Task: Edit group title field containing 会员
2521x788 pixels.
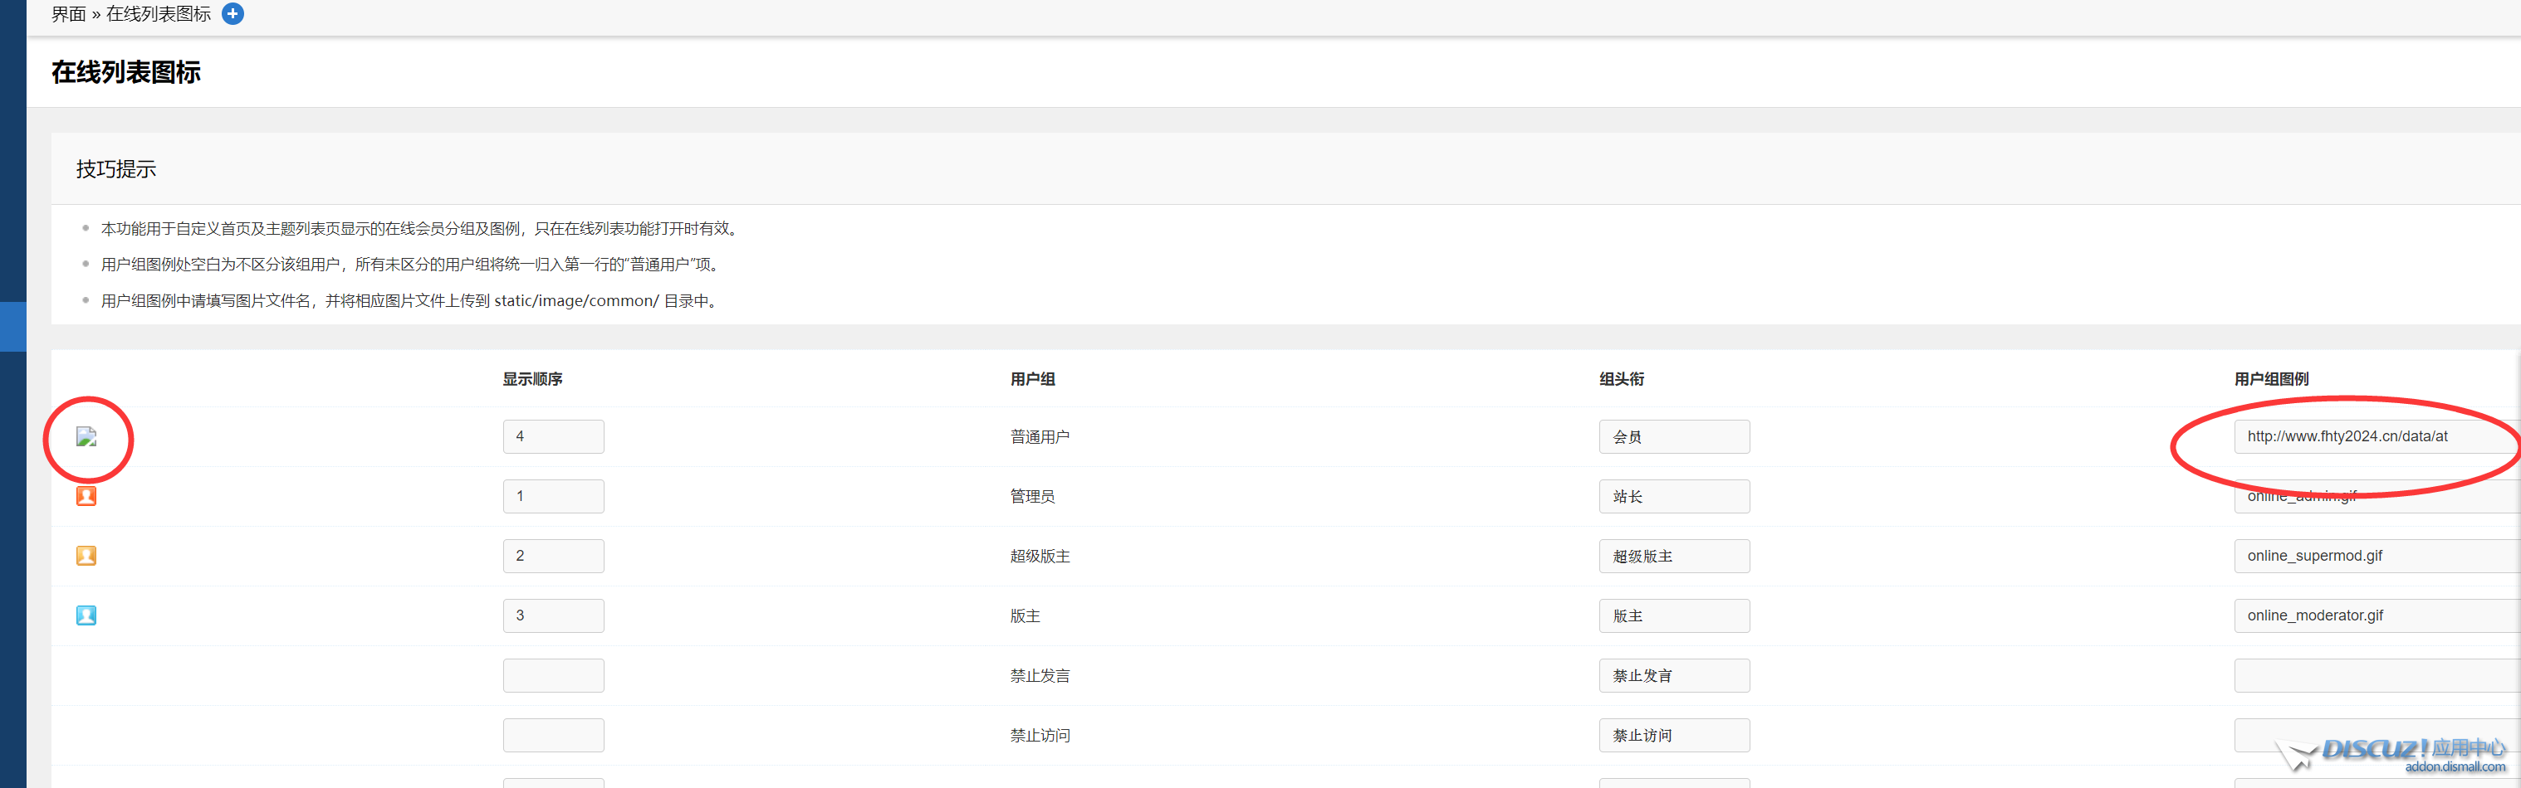Action: tap(1675, 437)
